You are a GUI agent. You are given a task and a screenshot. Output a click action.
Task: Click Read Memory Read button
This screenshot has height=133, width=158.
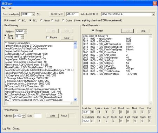(x=52, y=31)
